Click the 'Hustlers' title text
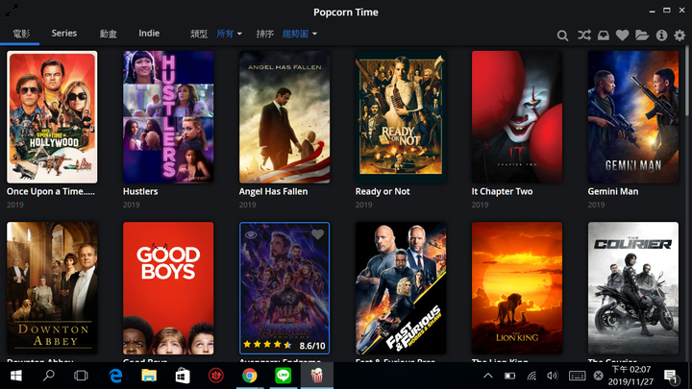 click(x=140, y=191)
